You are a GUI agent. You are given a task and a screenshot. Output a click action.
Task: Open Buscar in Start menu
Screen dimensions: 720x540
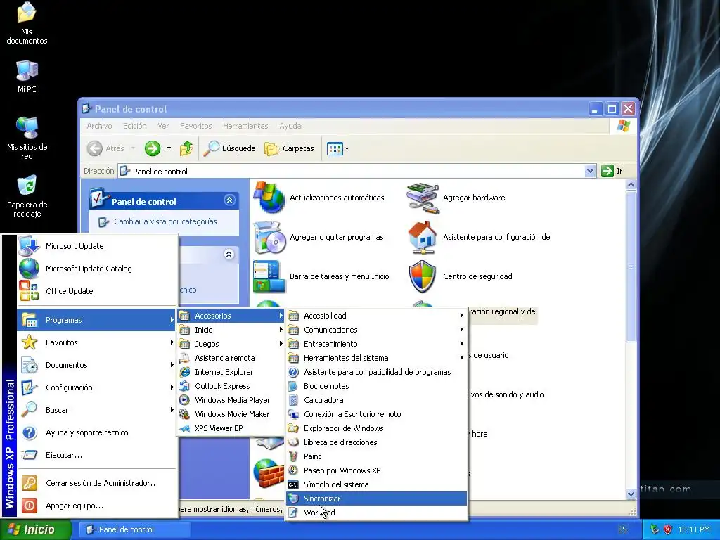click(x=97, y=410)
